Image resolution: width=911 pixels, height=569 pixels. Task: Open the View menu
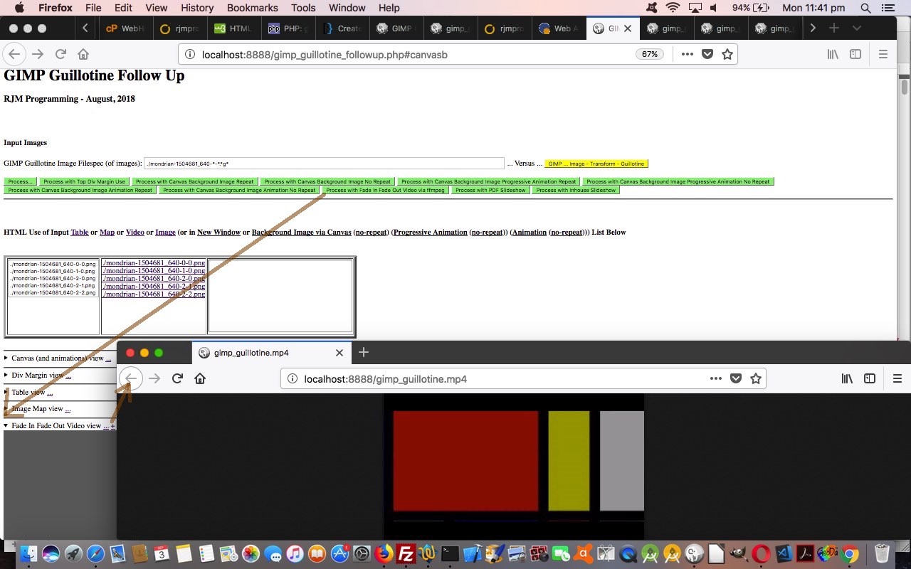click(x=156, y=8)
